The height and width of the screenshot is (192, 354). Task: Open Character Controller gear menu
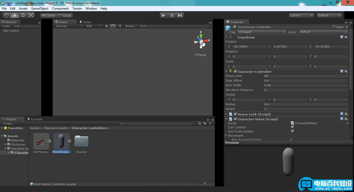(x=346, y=71)
